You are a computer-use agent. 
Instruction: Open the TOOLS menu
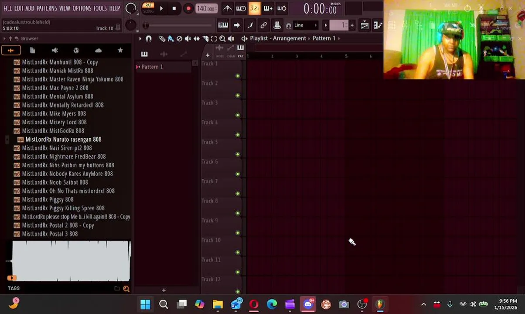[100, 8]
